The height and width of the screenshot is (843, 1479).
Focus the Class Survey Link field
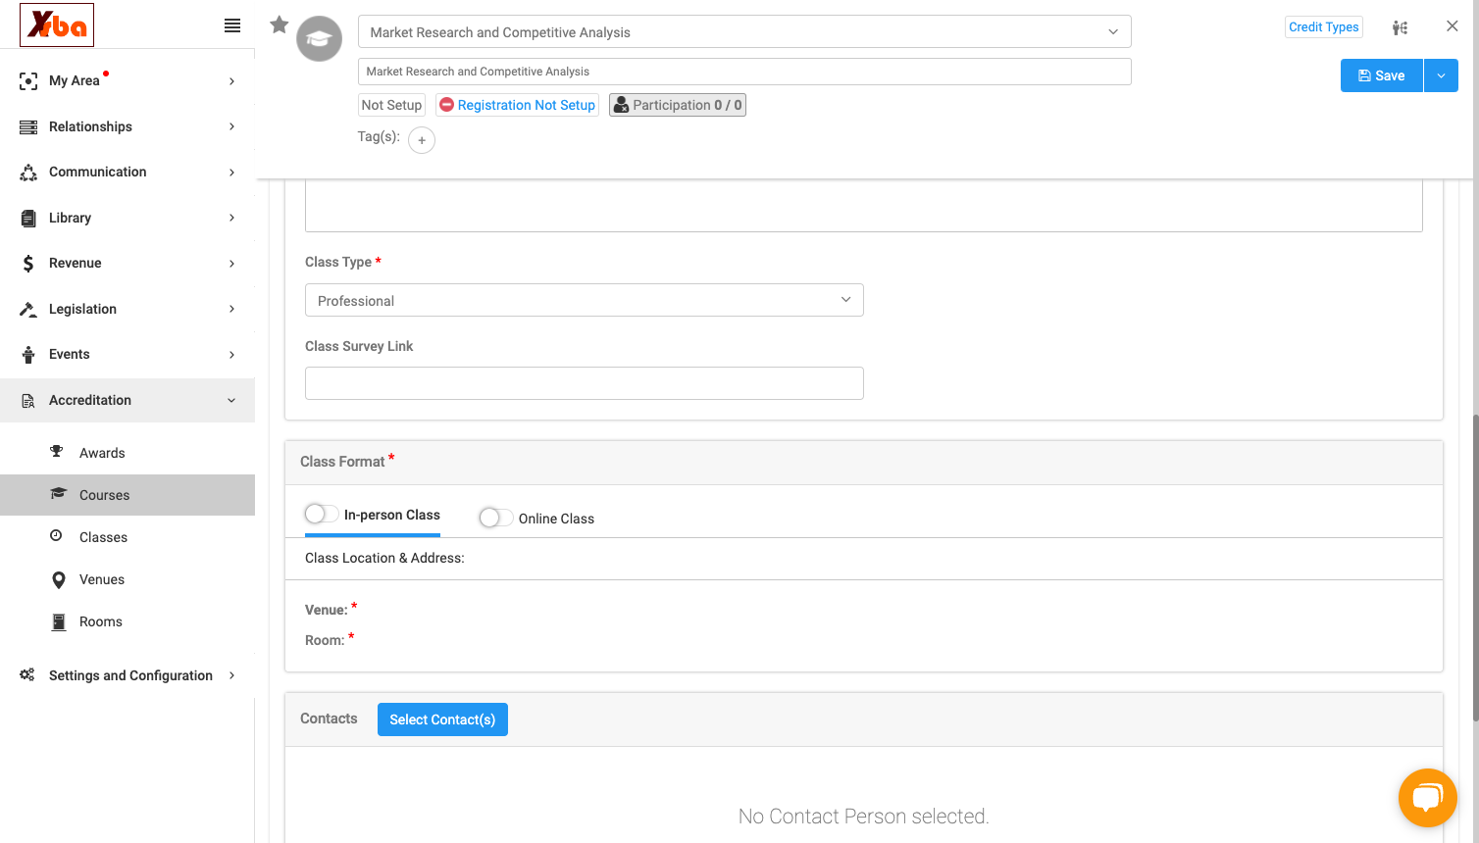[x=585, y=383]
